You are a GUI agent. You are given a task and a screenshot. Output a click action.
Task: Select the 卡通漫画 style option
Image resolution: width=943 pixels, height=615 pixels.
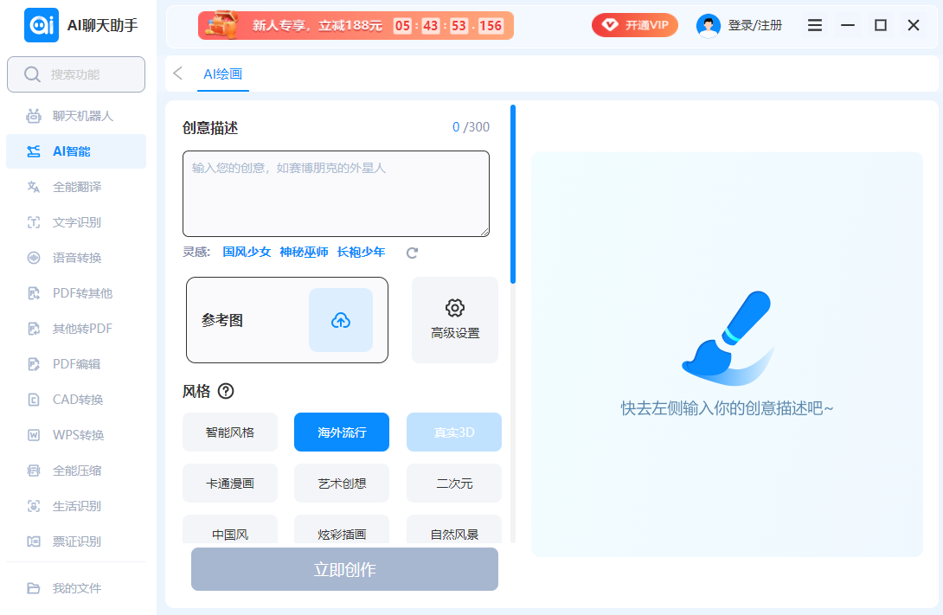[230, 484]
